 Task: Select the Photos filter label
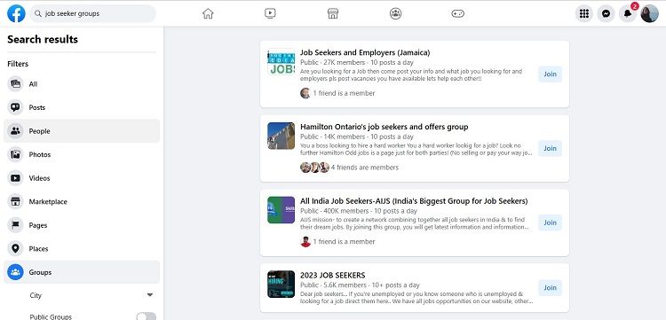coord(40,155)
